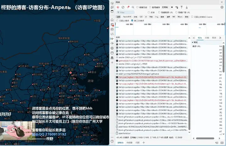The width and height of the screenshot is (226, 146).
Task: Toggle the filter bar funnel icon
Action: click(128, 7)
